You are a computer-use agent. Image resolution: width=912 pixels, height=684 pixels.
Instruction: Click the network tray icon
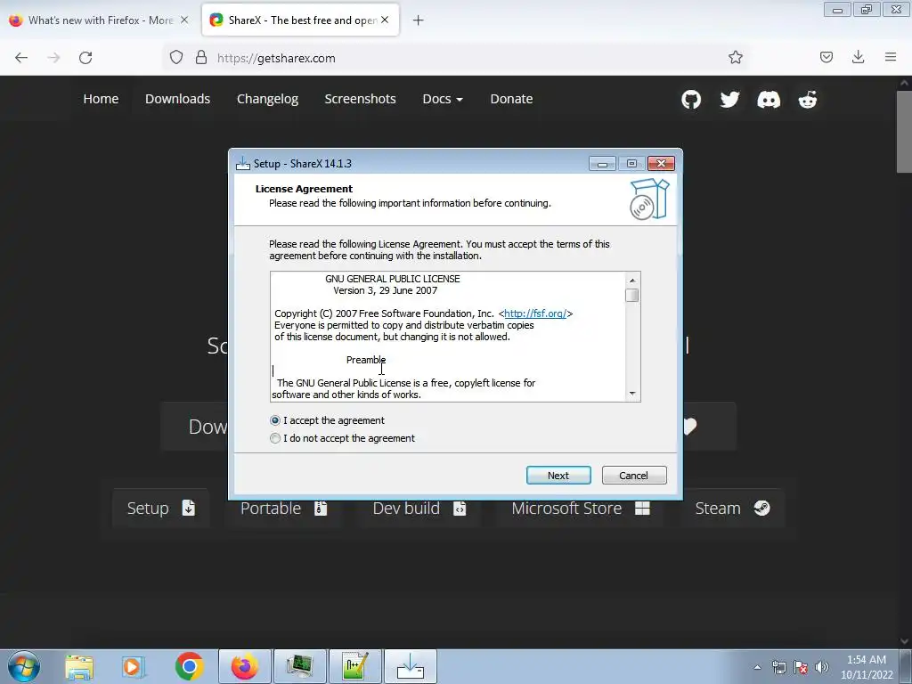pyautogui.click(x=778, y=667)
